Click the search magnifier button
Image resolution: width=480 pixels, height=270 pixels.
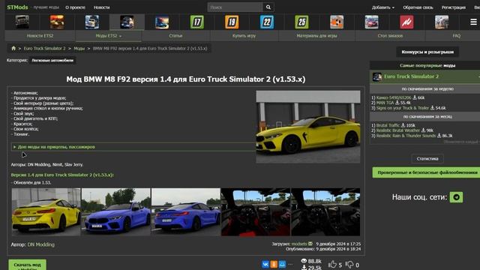click(x=268, y=7)
